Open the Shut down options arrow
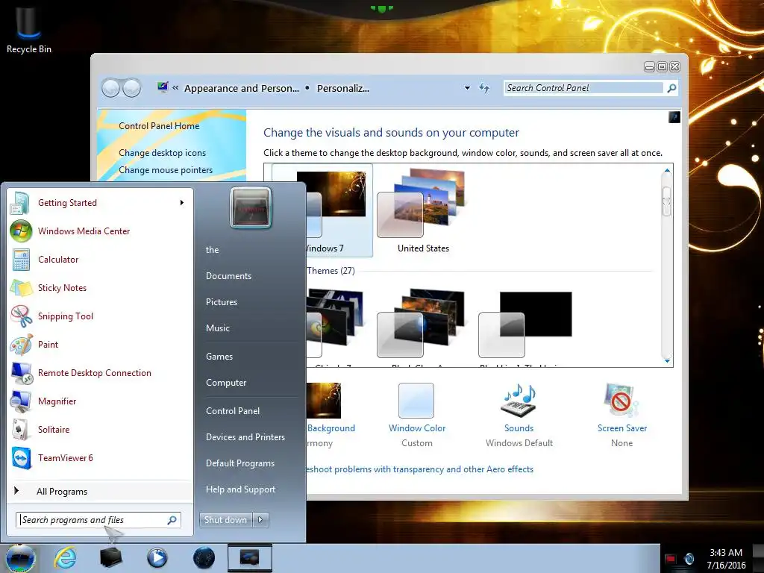 click(260, 520)
